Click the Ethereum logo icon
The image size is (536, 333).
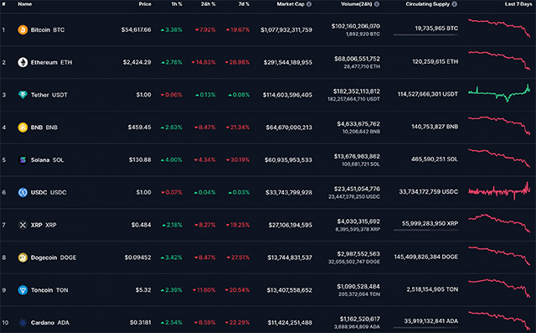[x=23, y=62]
